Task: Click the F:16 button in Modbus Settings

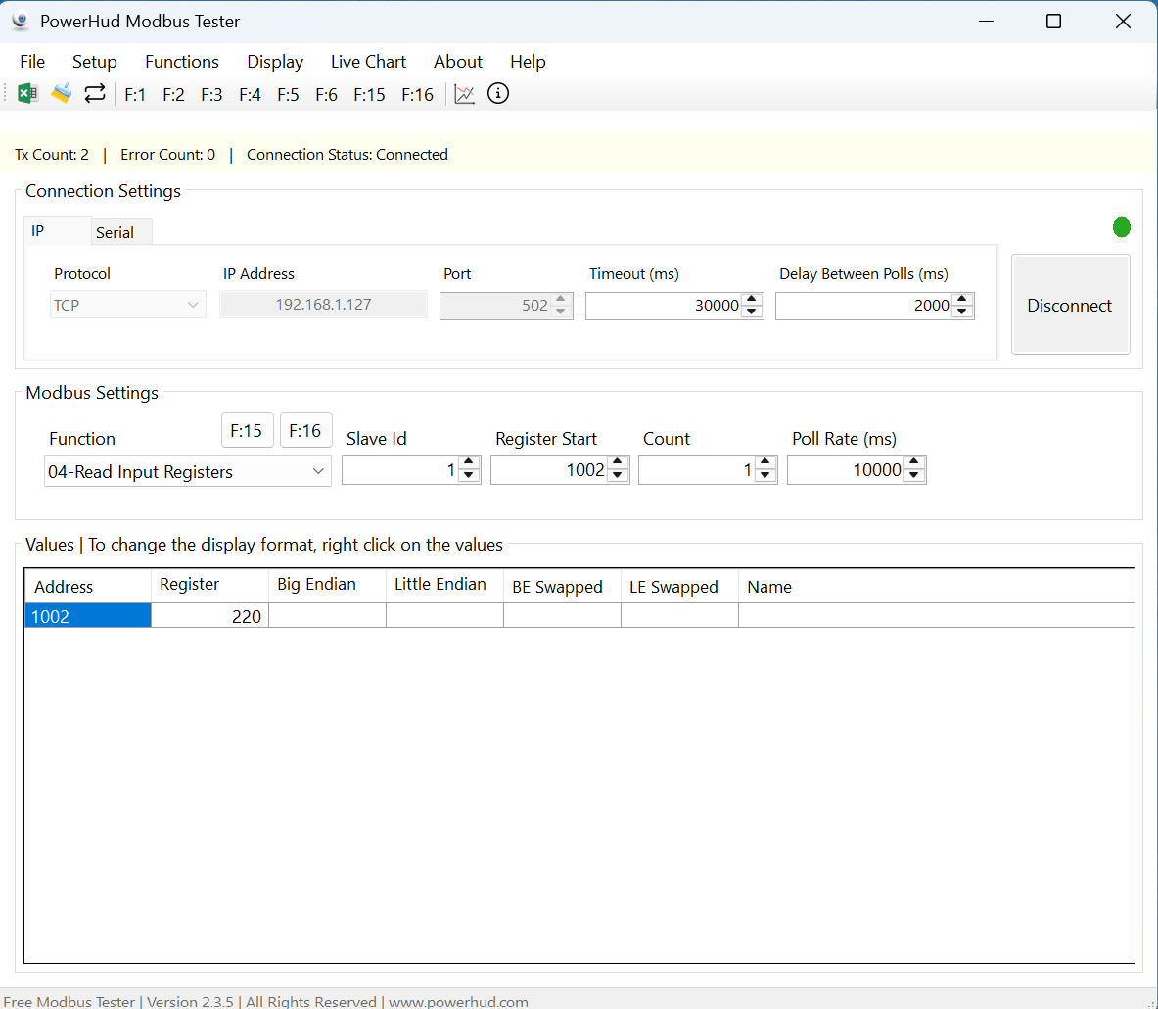Action: pos(305,431)
